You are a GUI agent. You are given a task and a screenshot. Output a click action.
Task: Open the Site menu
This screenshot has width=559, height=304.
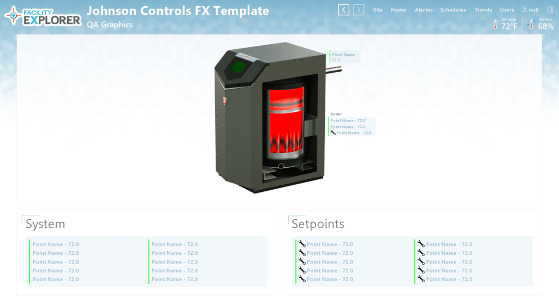point(378,10)
